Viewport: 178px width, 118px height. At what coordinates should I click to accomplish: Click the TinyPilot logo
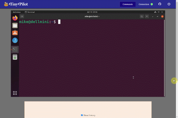pos(16,4)
